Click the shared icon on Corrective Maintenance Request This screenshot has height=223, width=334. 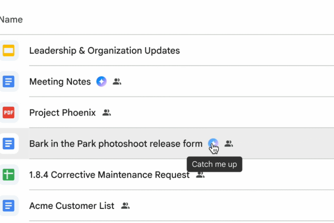pyautogui.click(x=200, y=175)
